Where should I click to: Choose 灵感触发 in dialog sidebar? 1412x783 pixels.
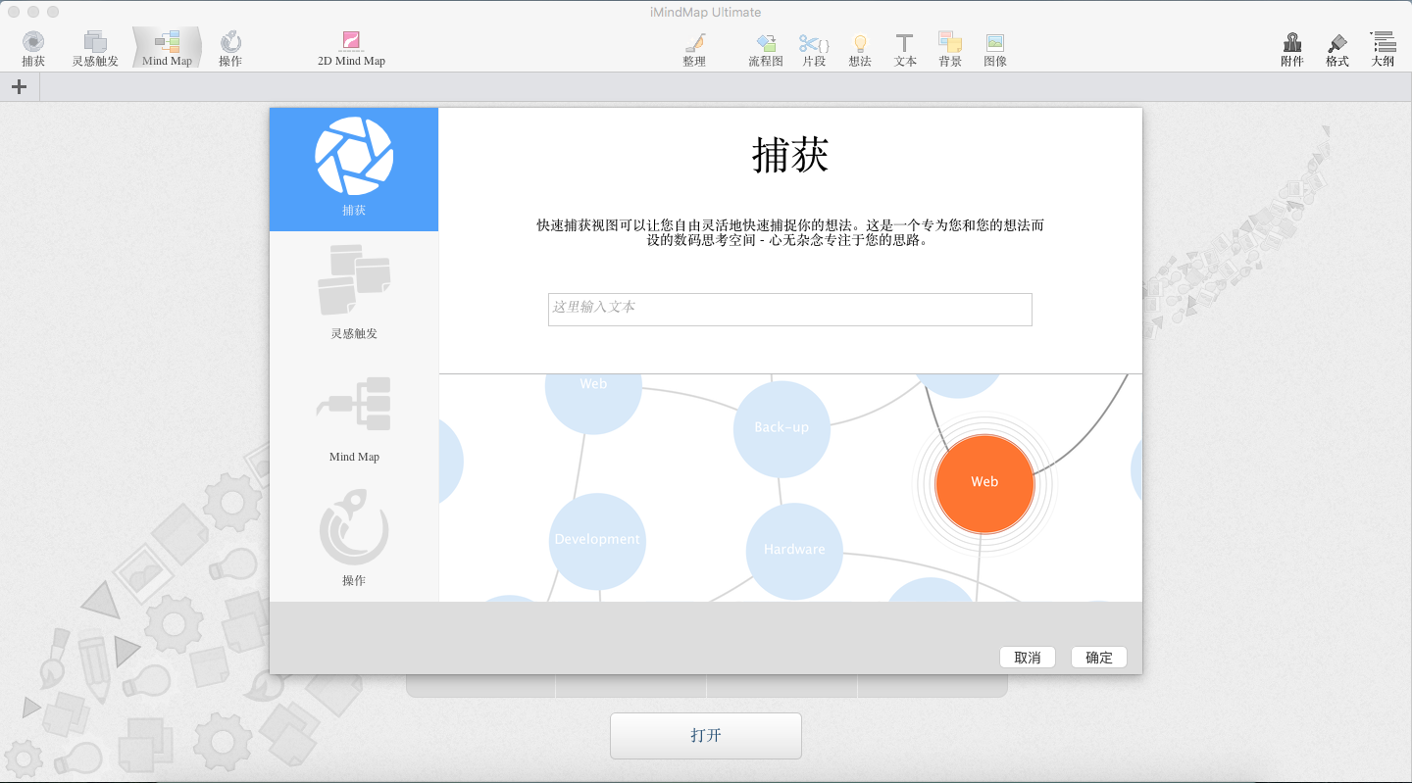354,293
